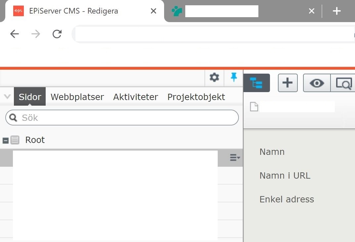Toggle the pin icon for navigation pane
Viewport: 355px width, 242px height.
[x=234, y=78]
